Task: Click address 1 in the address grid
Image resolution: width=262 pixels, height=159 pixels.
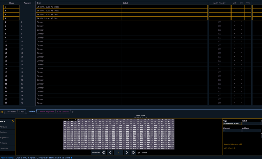Action: (65, 120)
